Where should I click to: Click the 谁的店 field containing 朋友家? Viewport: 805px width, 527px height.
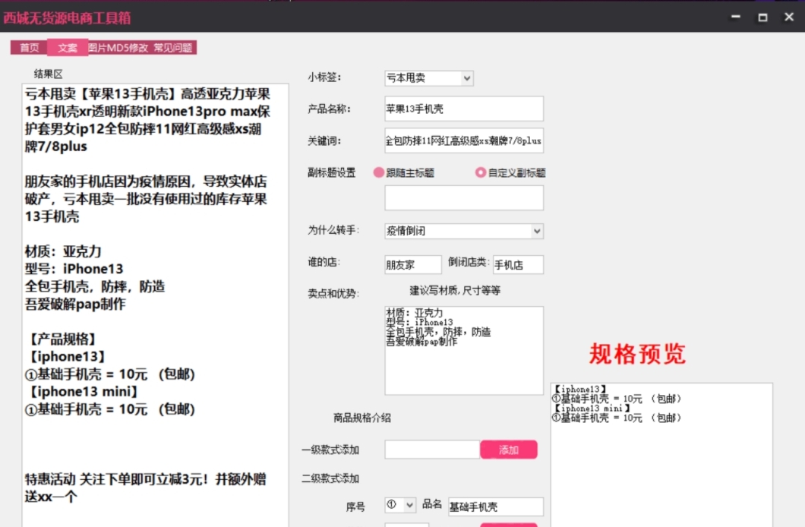pyautogui.click(x=412, y=265)
